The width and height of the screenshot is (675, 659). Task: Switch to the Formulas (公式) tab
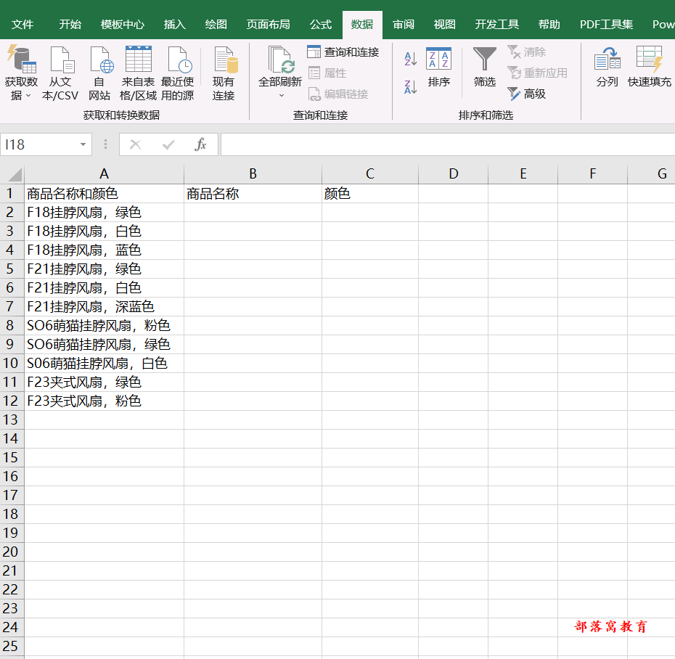pyautogui.click(x=321, y=25)
